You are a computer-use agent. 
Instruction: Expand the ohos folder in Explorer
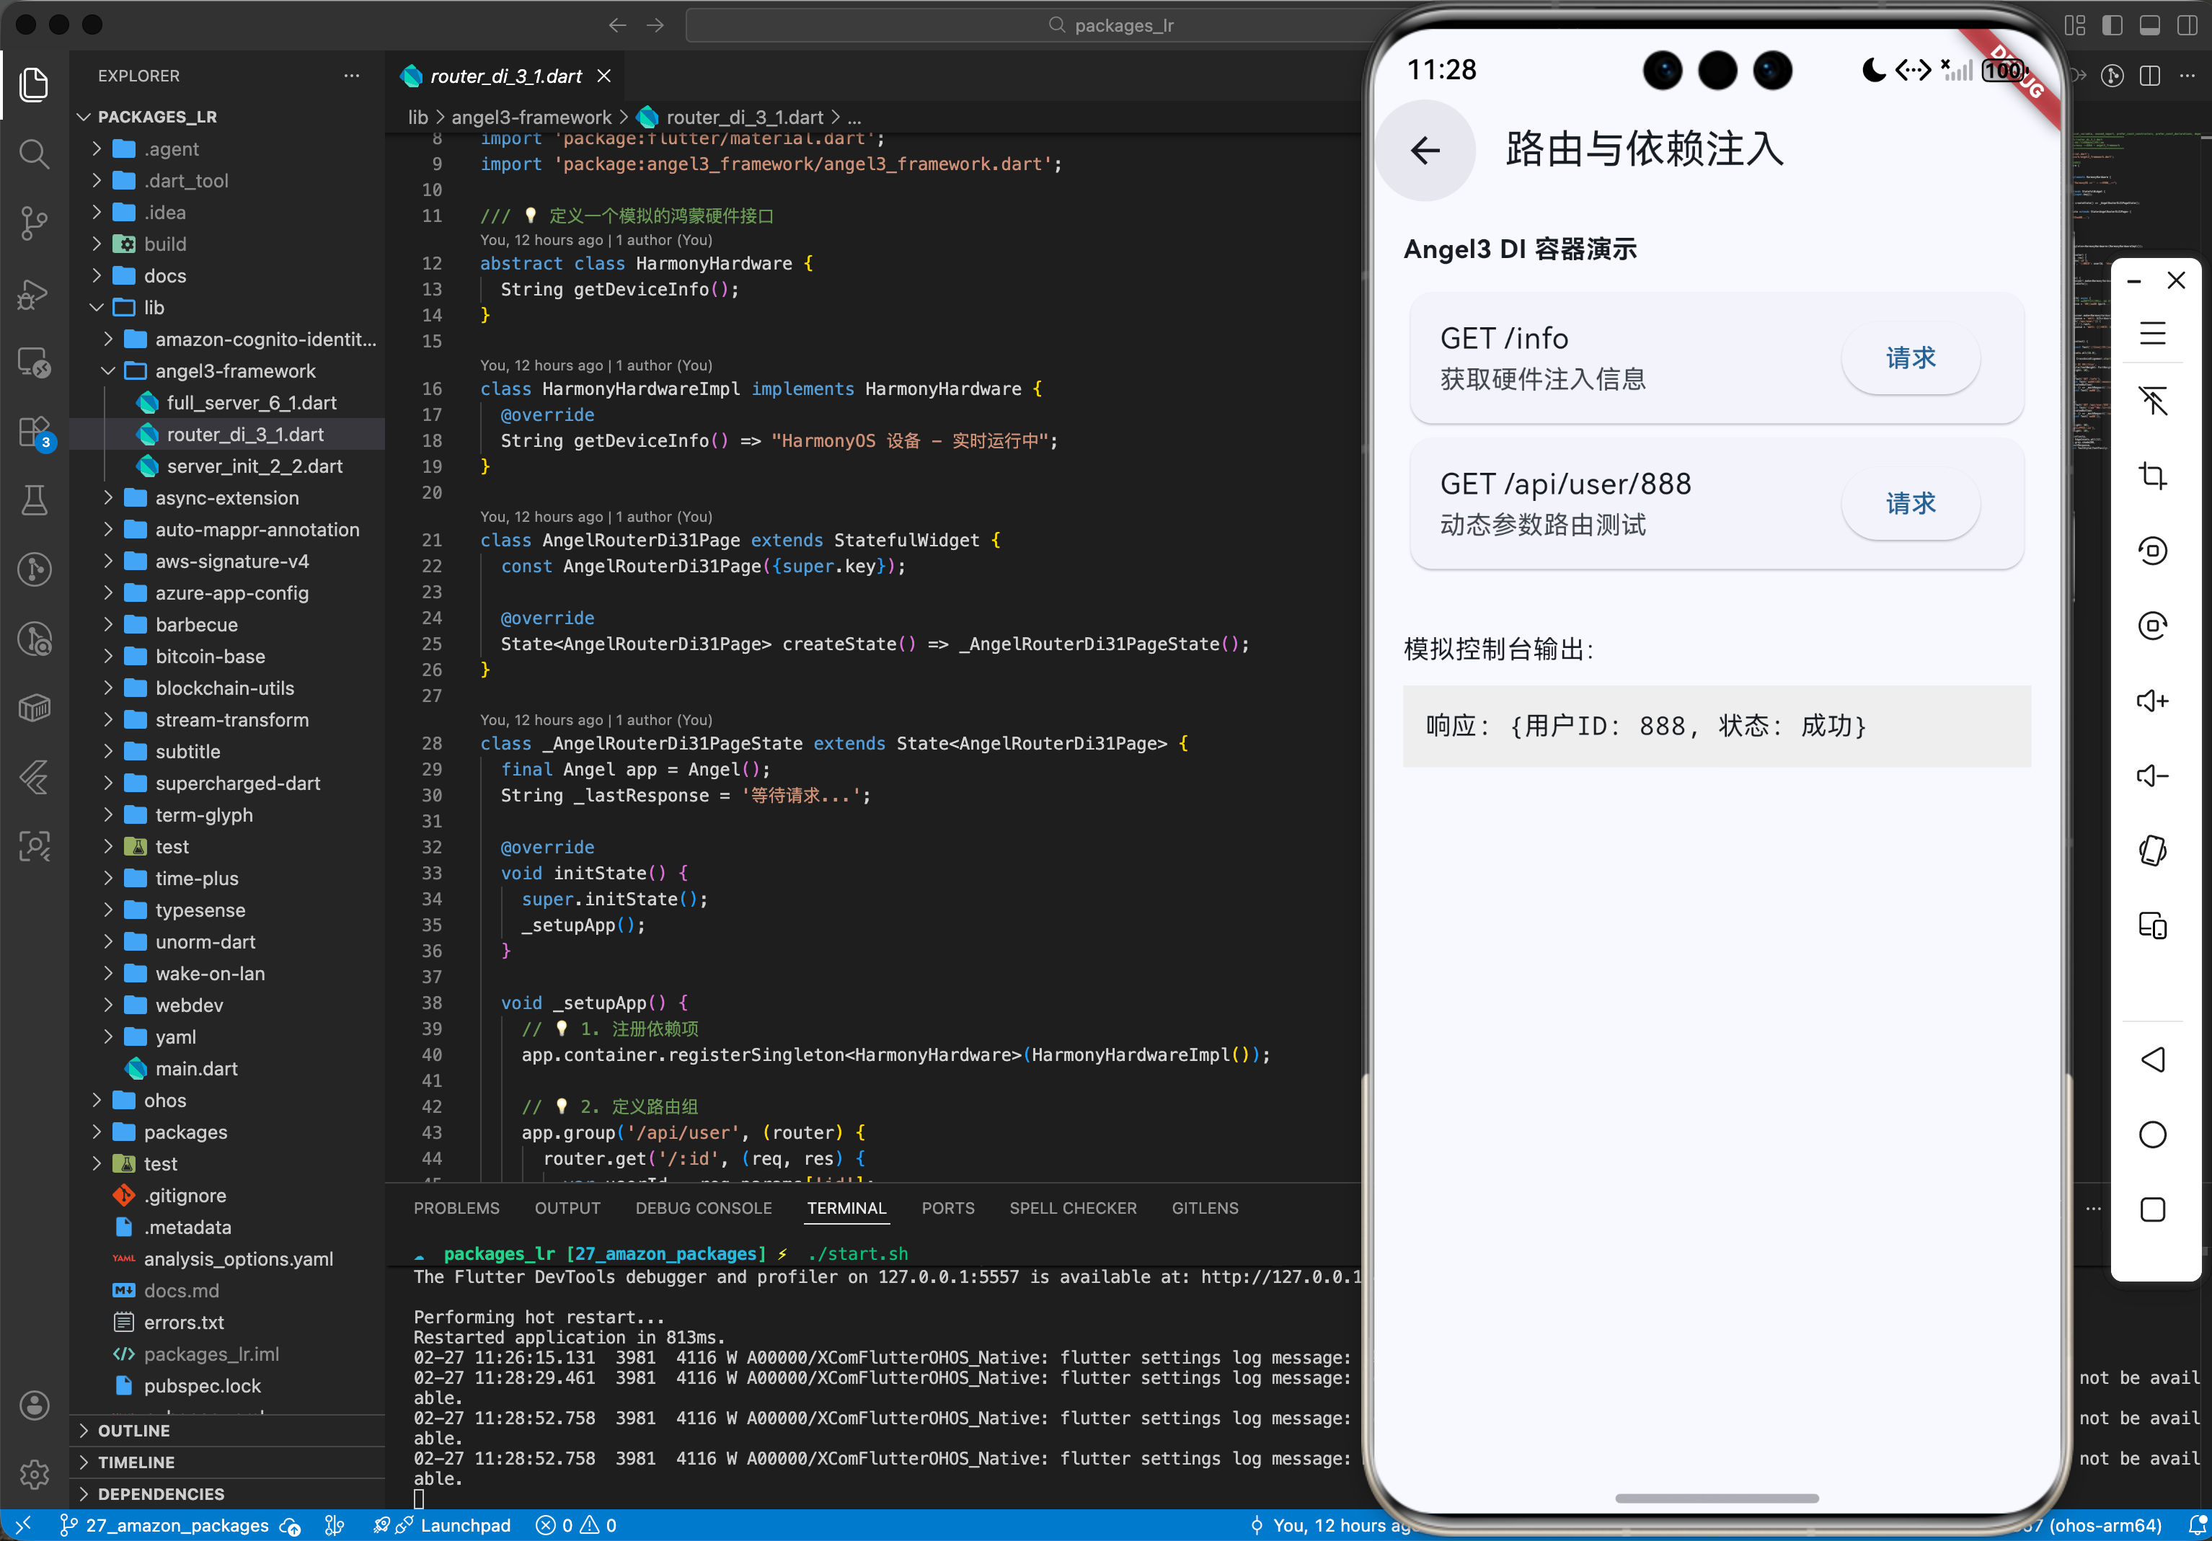pyautogui.click(x=97, y=1100)
